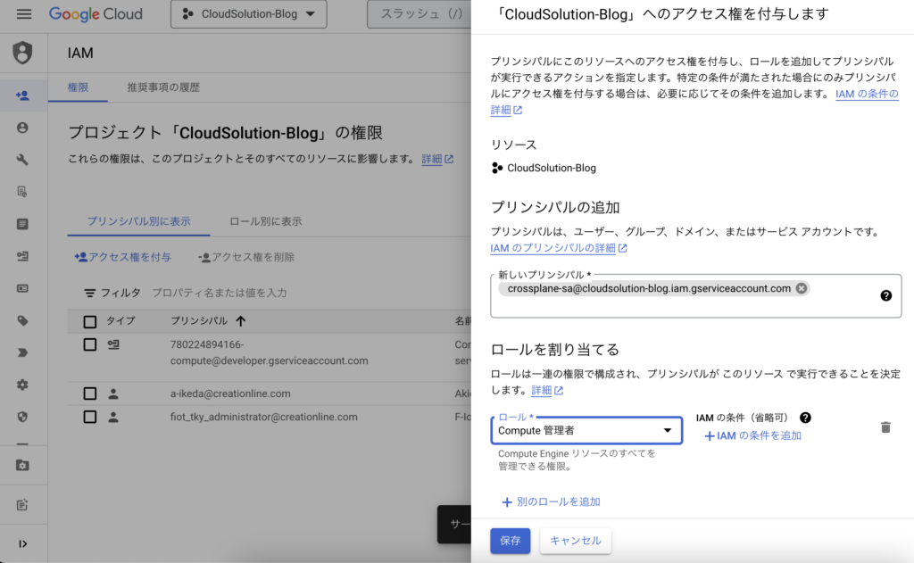The height and width of the screenshot is (563, 914).
Task: Click アクセス権を削除 button
Action: coord(246,257)
